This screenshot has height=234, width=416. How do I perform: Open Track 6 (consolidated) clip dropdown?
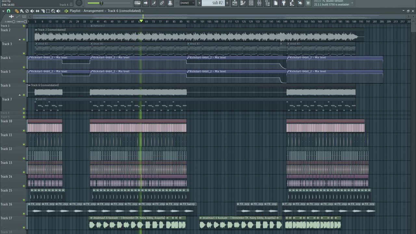[x=125, y=11]
